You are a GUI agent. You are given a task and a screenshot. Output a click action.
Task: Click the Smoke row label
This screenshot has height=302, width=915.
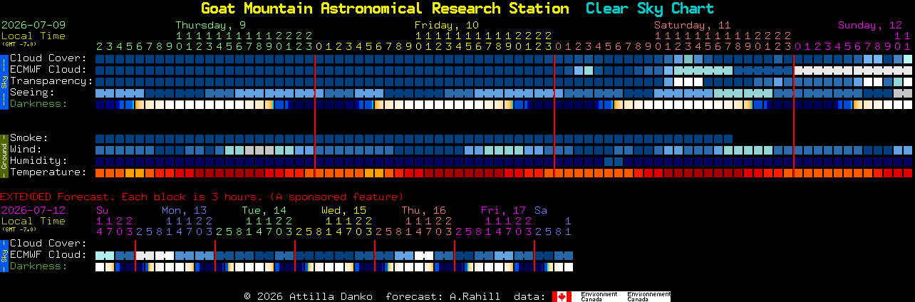coord(29,138)
